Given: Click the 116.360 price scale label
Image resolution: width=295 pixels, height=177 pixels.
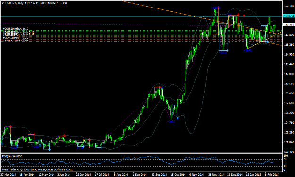Looking at the screenshot, I should click(289, 45).
